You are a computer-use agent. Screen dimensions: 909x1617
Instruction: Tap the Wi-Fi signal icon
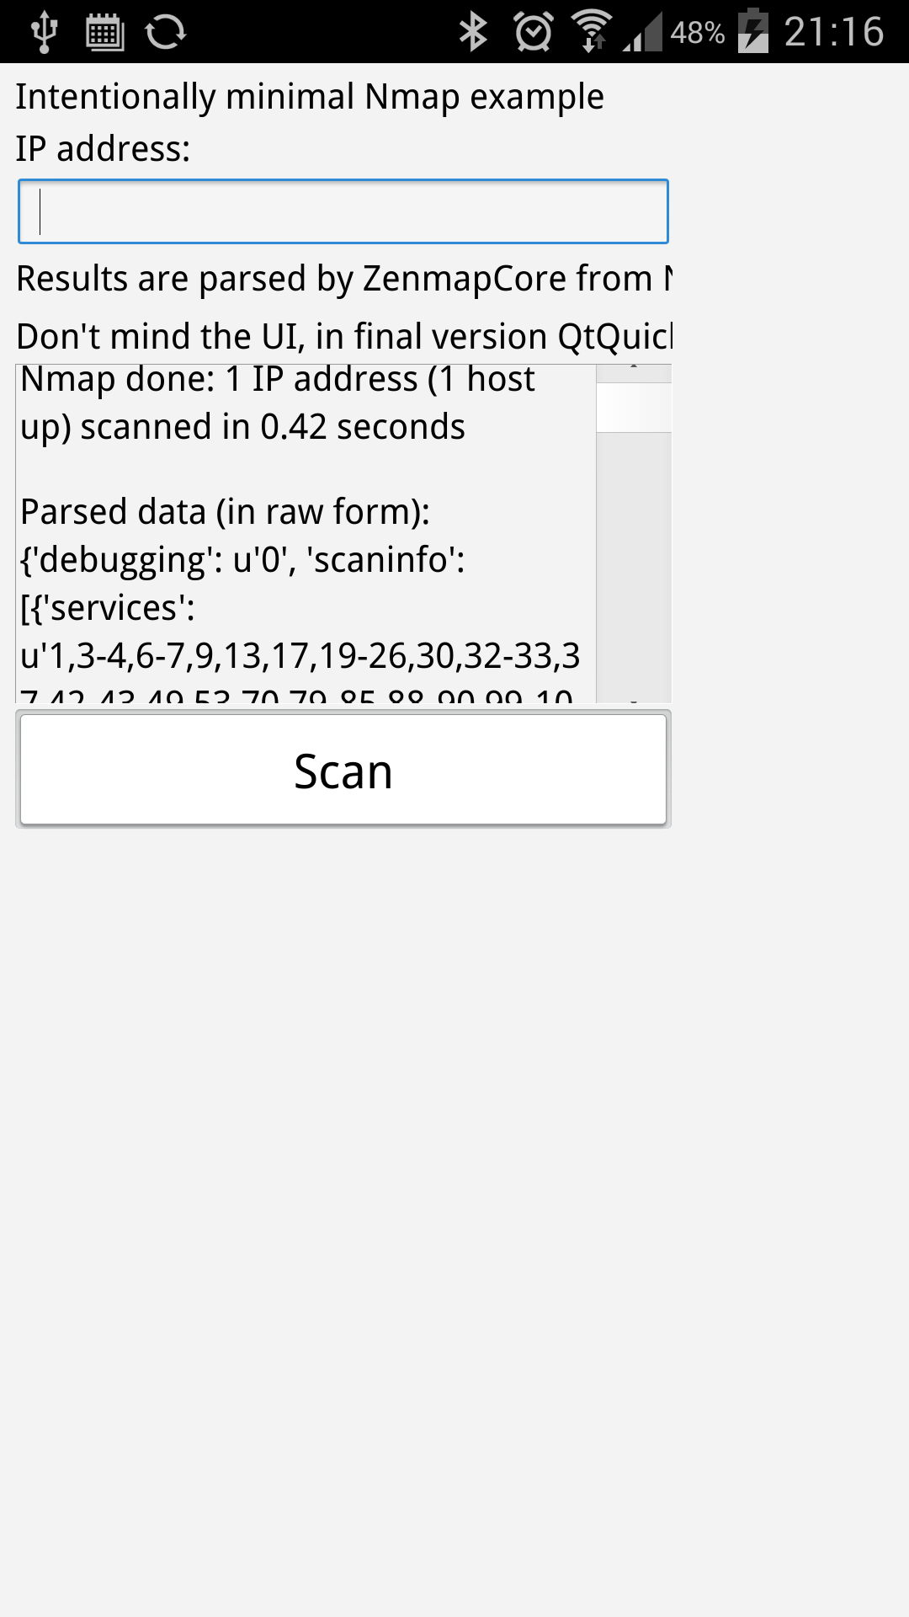593,32
